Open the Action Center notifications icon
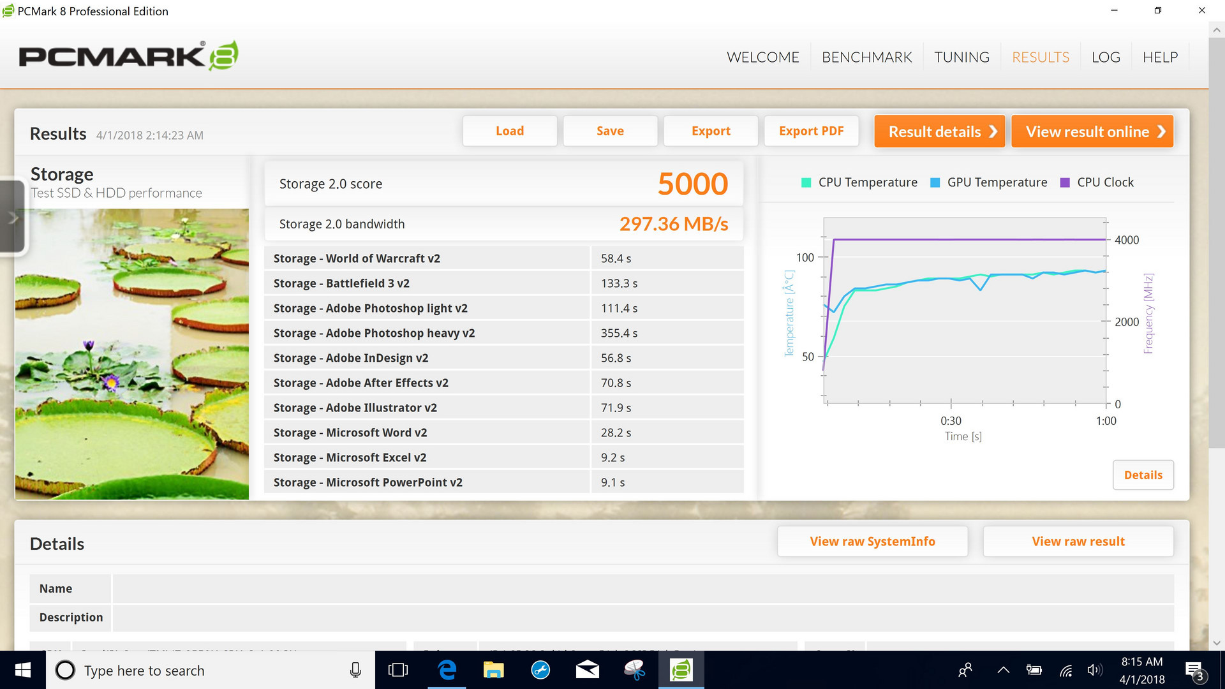1225x689 pixels. pyautogui.click(x=1194, y=670)
